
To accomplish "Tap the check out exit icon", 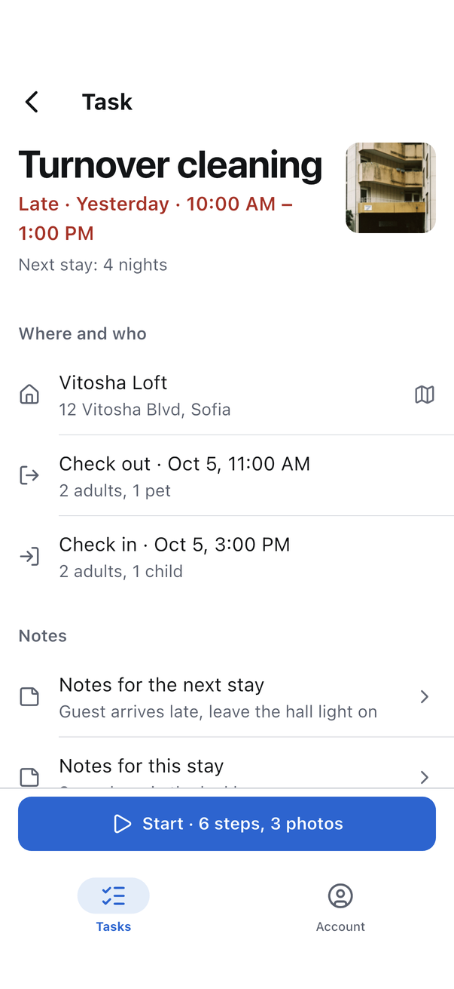I will [x=29, y=475].
